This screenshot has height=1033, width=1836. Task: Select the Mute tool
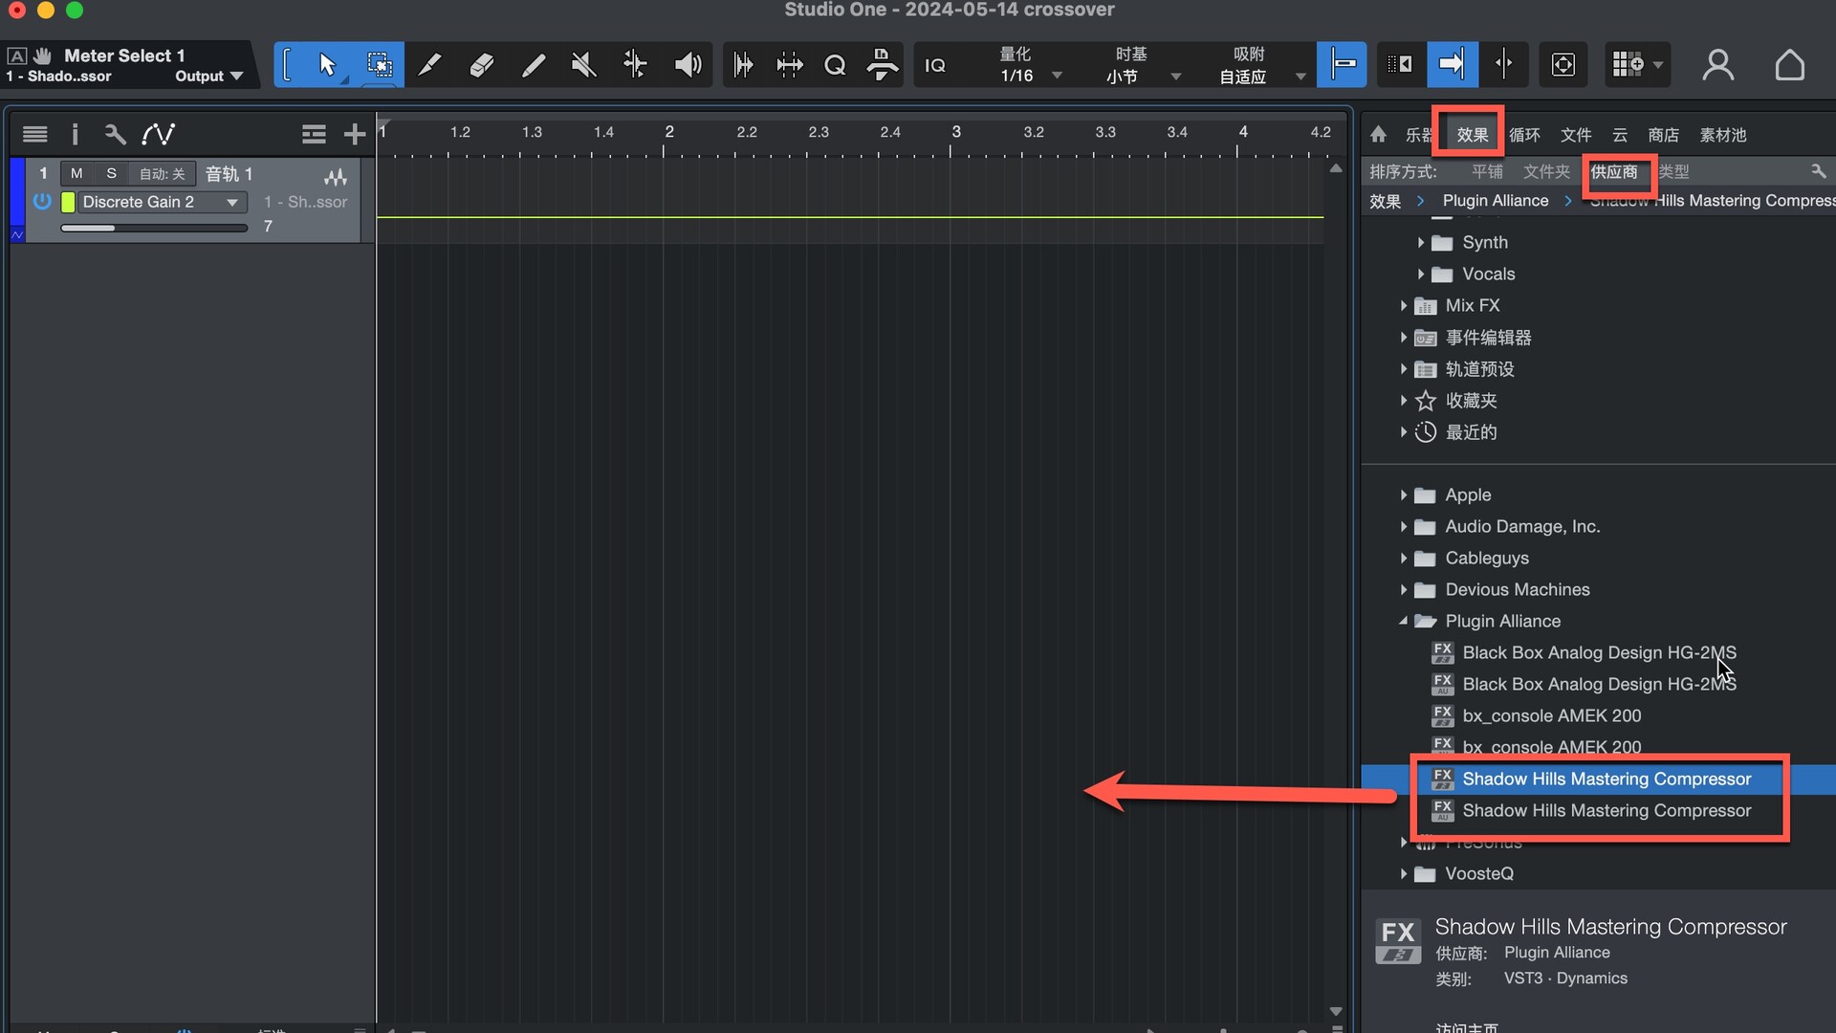[584, 65]
